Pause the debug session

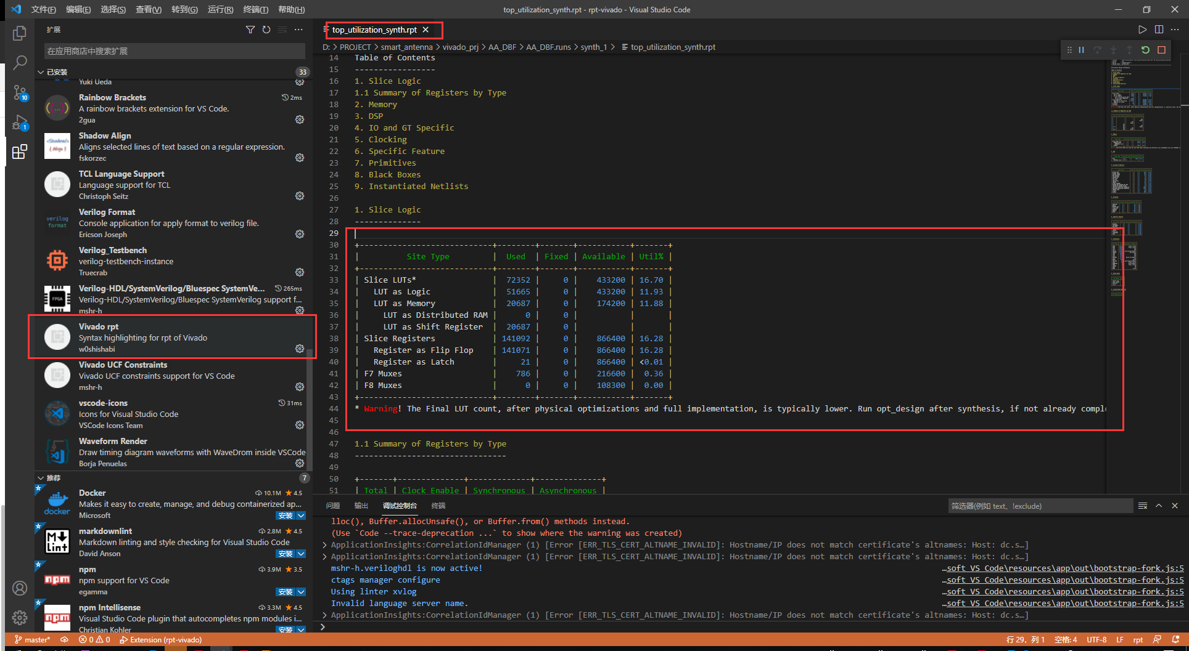[x=1082, y=50]
